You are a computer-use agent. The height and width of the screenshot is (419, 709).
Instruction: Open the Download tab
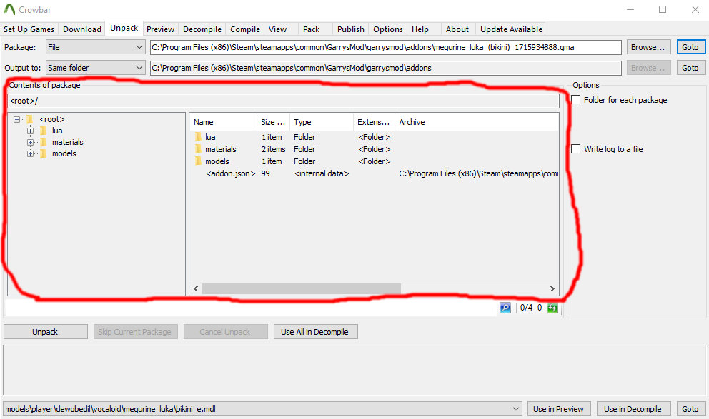coord(82,29)
